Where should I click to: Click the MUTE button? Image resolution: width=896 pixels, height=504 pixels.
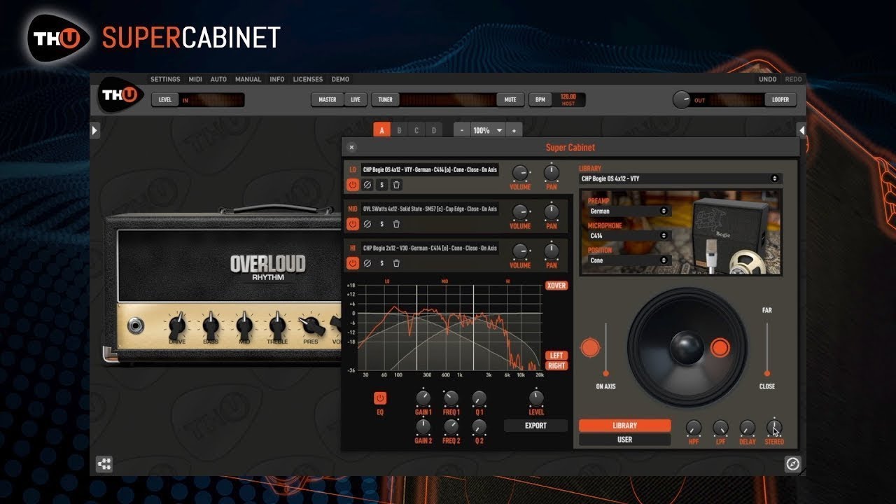[510, 100]
